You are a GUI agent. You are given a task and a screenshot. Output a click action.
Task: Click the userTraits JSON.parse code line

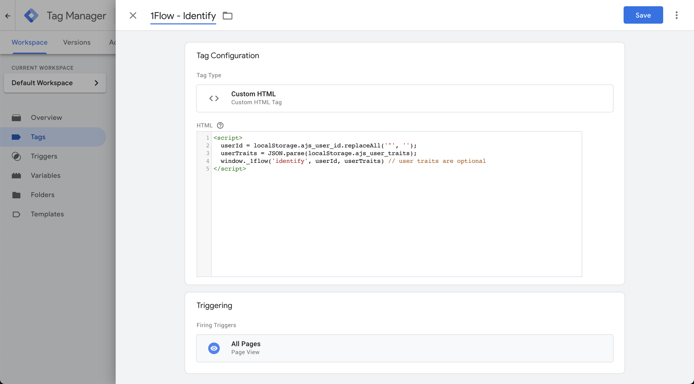[319, 153]
